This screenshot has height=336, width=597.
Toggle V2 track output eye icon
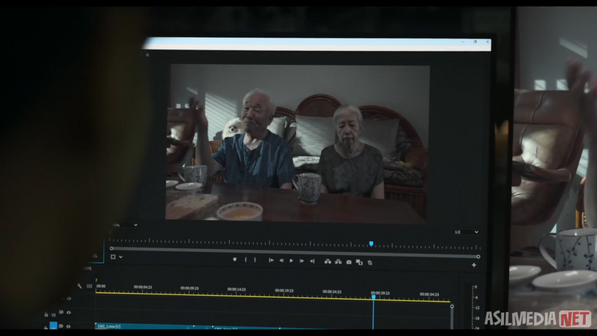click(x=69, y=312)
